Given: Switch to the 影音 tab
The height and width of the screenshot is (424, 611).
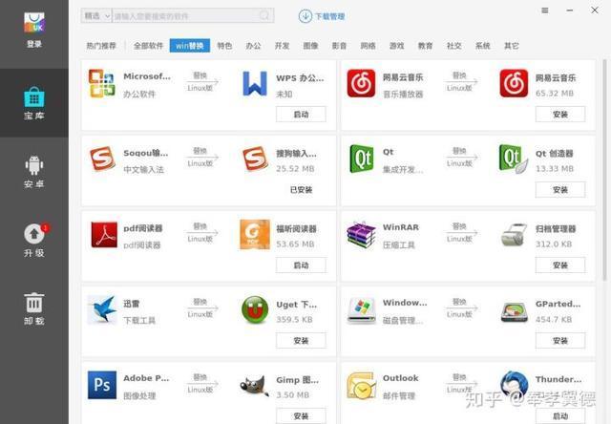Looking at the screenshot, I should coord(340,46).
